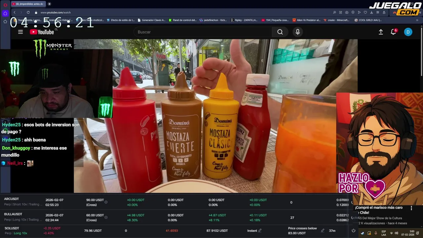Open the YouTube upload arrow icon
Image resolution: width=423 pixels, height=238 pixels.
(381, 32)
